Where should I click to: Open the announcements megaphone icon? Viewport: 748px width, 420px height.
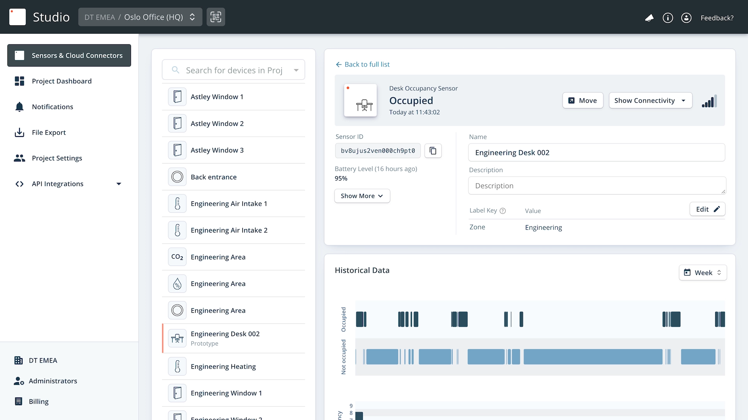tap(649, 18)
